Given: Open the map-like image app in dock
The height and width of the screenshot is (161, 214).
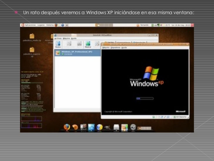Looking at the screenshot, I should [124, 127].
